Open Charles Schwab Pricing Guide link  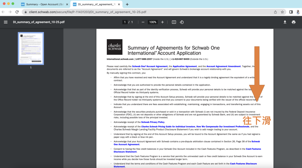168,127
